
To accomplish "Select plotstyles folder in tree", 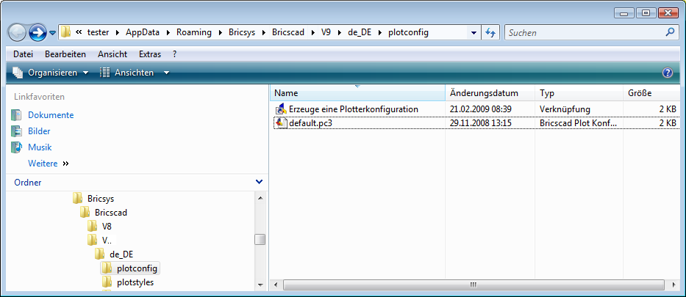I will pyautogui.click(x=135, y=282).
